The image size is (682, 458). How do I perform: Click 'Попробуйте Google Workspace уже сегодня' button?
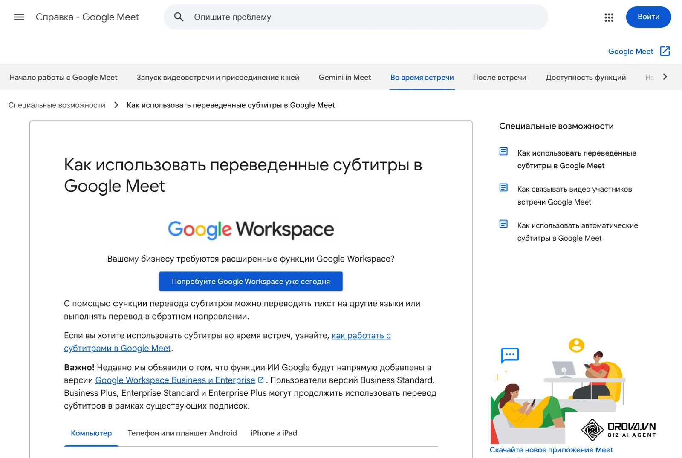pos(251,281)
